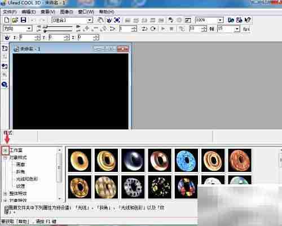The image size is (282, 226).
Task: Pick the silver dotted ring in second row
Action: tap(133, 187)
